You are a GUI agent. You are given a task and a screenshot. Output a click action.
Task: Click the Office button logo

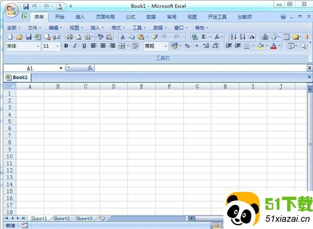(x=11, y=10)
